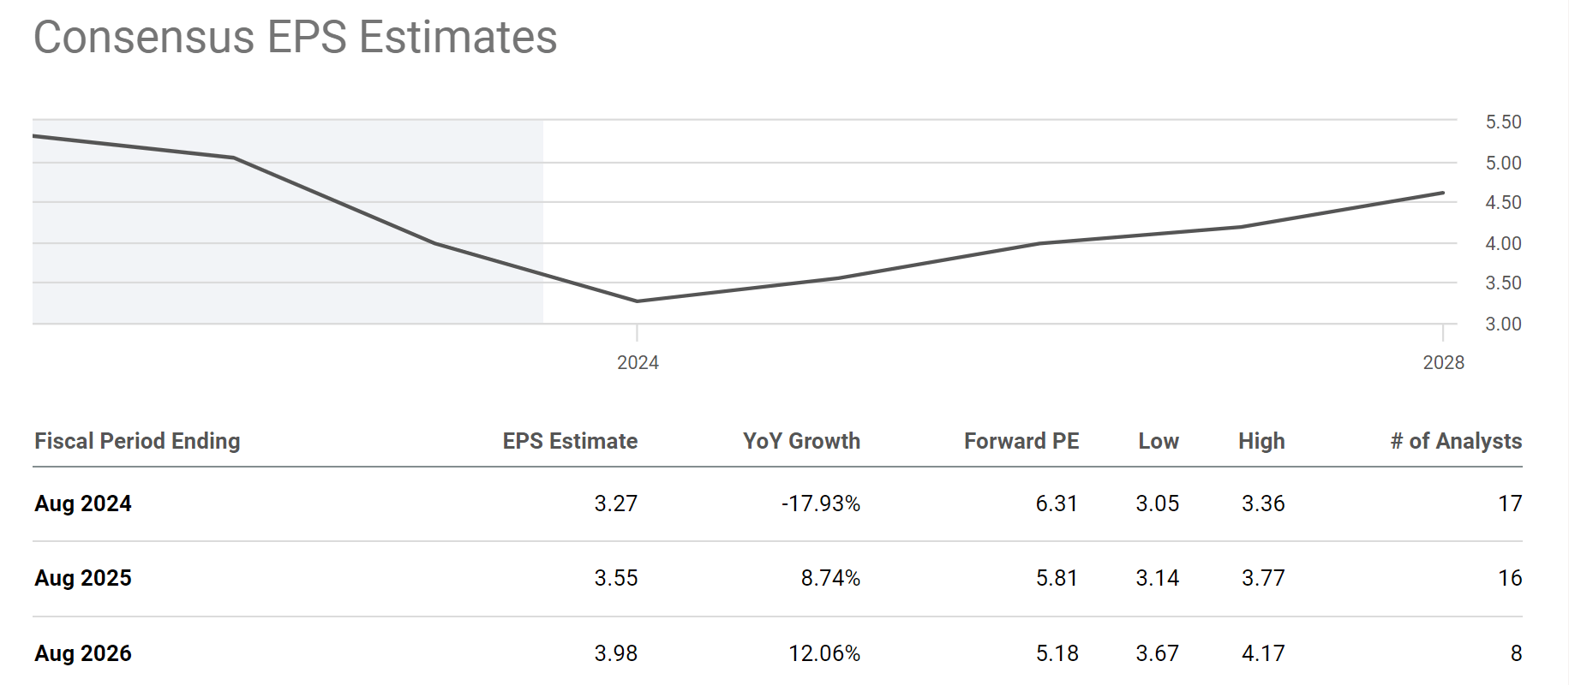Click the 5.50 y-axis label
Viewport: 1569px width, 685px height.
coord(1503,122)
